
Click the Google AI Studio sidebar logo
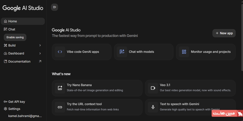pos(23,8)
